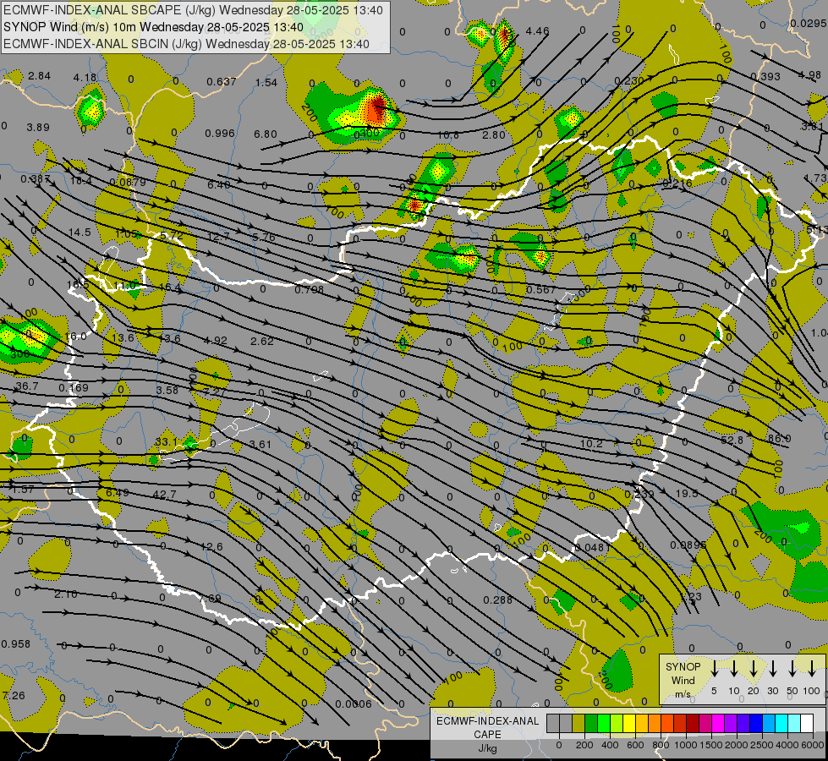Click the 'J/kg' unit label in legend
This screenshot has height=761, width=828.
pos(487,748)
